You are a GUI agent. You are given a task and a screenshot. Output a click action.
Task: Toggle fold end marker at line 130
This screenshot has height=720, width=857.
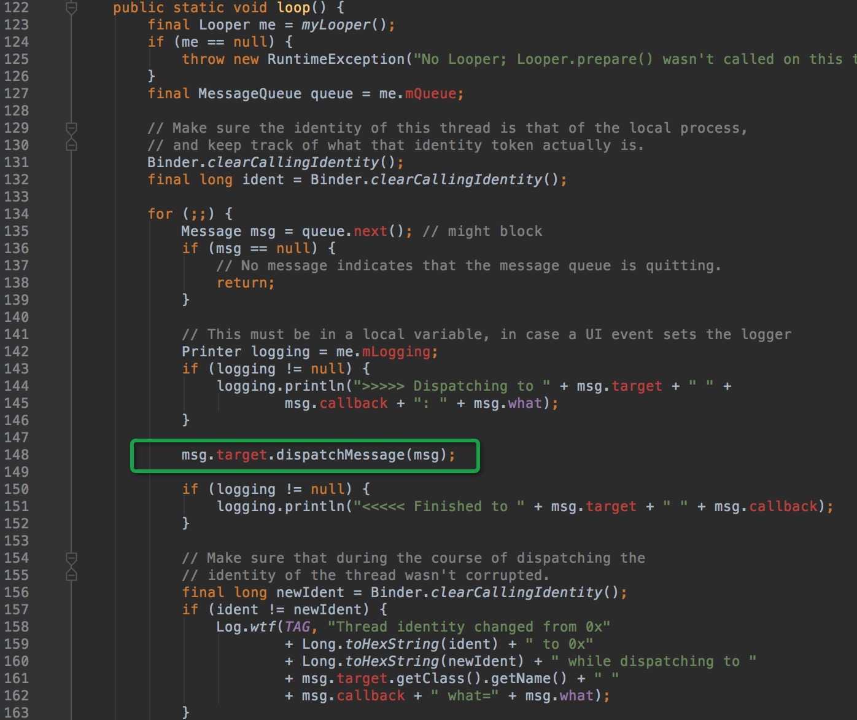(x=71, y=145)
